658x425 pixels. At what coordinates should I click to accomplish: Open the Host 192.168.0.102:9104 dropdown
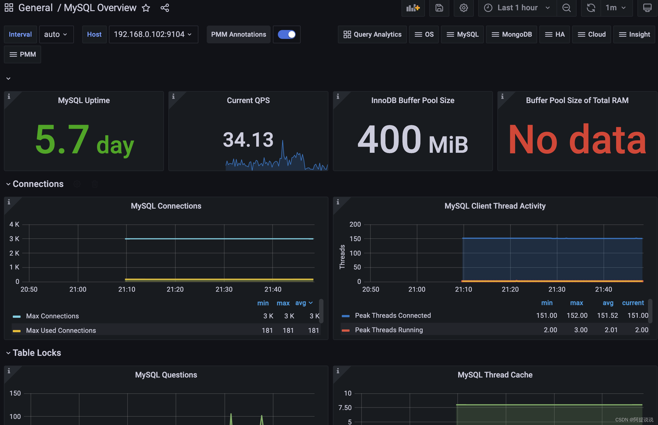[x=153, y=34]
